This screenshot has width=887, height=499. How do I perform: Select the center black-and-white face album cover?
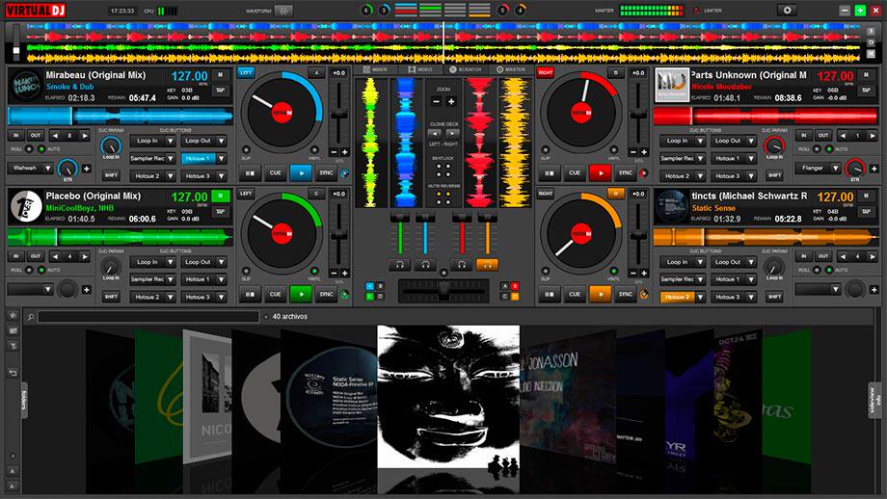coord(448,397)
